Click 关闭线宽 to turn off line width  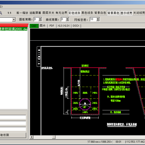click(139, 13)
